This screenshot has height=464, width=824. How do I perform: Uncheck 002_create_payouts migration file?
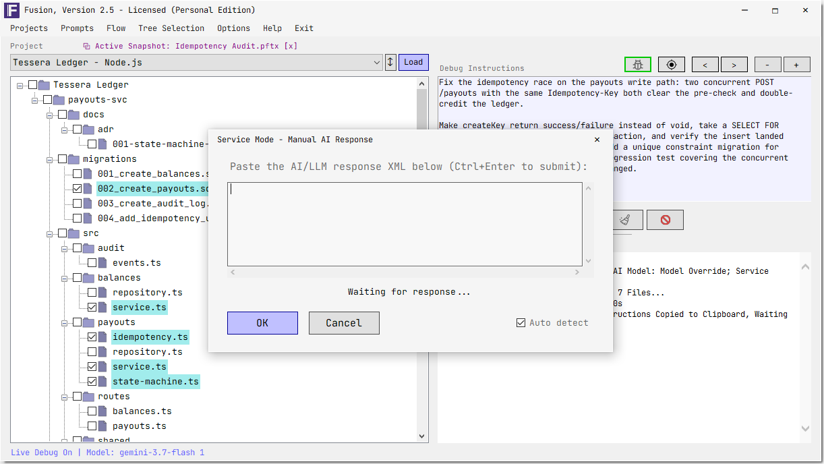pos(78,189)
